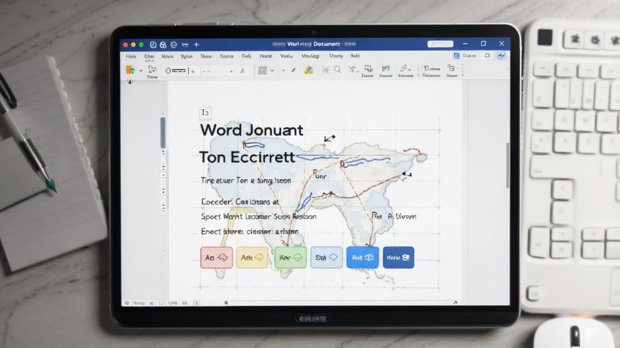The width and height of the screenshot is (620, 348).
Task: Click the gray list layout icon in the toolbar
Action: coord(262,70)
